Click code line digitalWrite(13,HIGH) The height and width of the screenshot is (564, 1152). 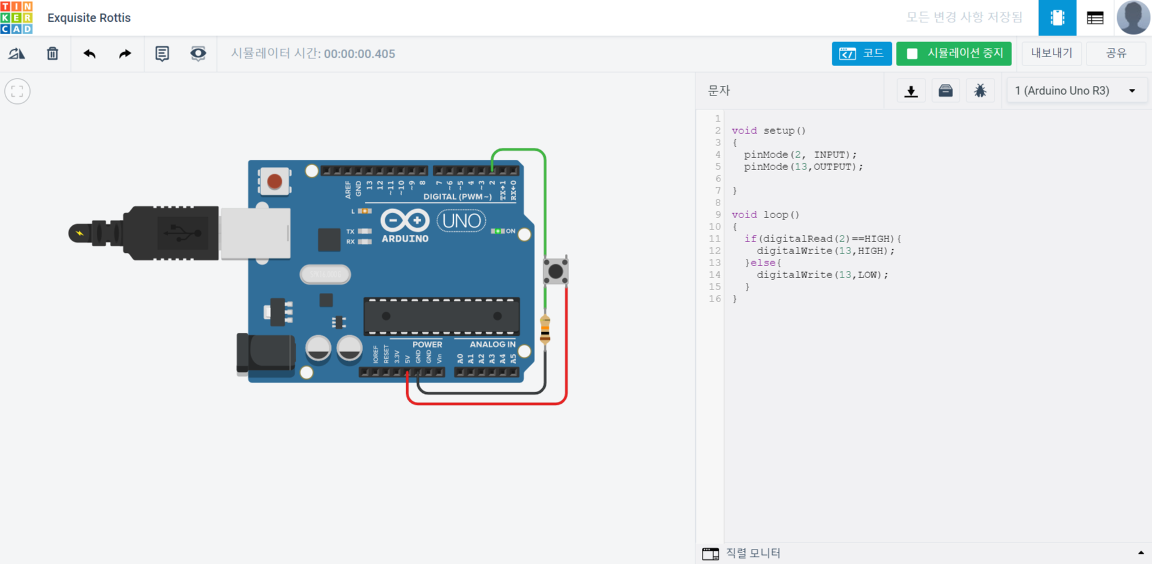tap(825, 250)
